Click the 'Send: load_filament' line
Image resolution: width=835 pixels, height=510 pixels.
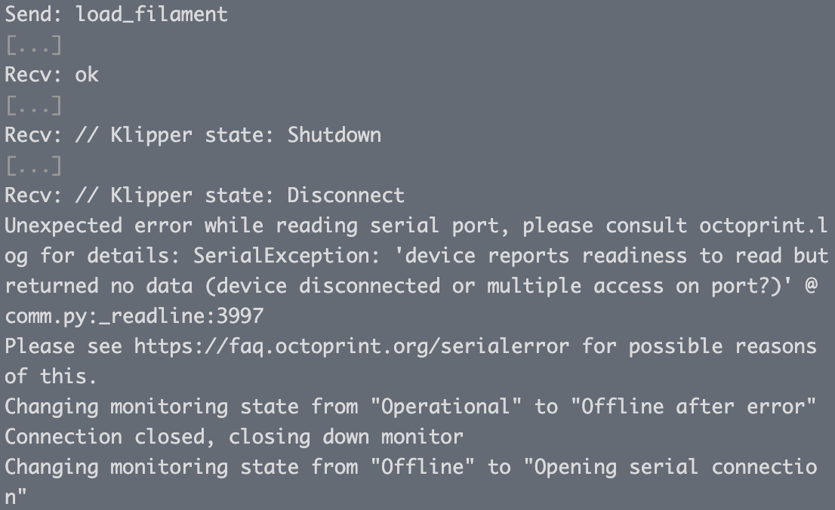click(116, 14)
